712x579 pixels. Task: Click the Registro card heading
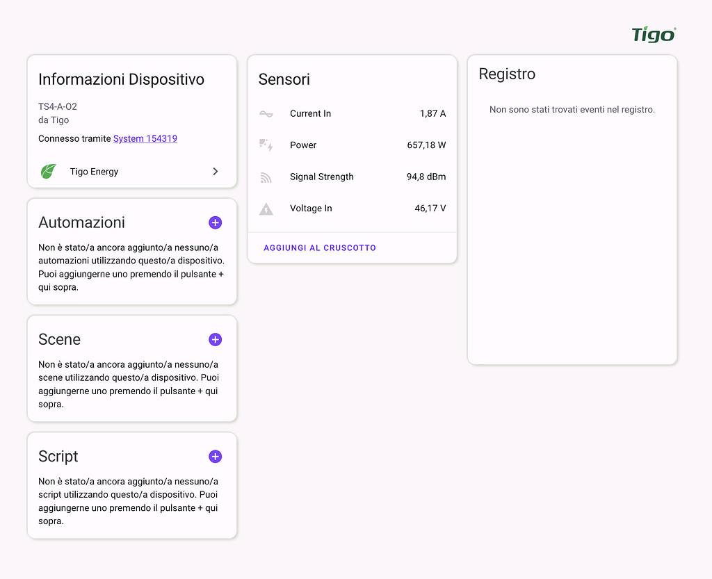(507, 74)
